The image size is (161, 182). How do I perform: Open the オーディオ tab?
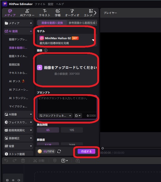tap(72, 13)
